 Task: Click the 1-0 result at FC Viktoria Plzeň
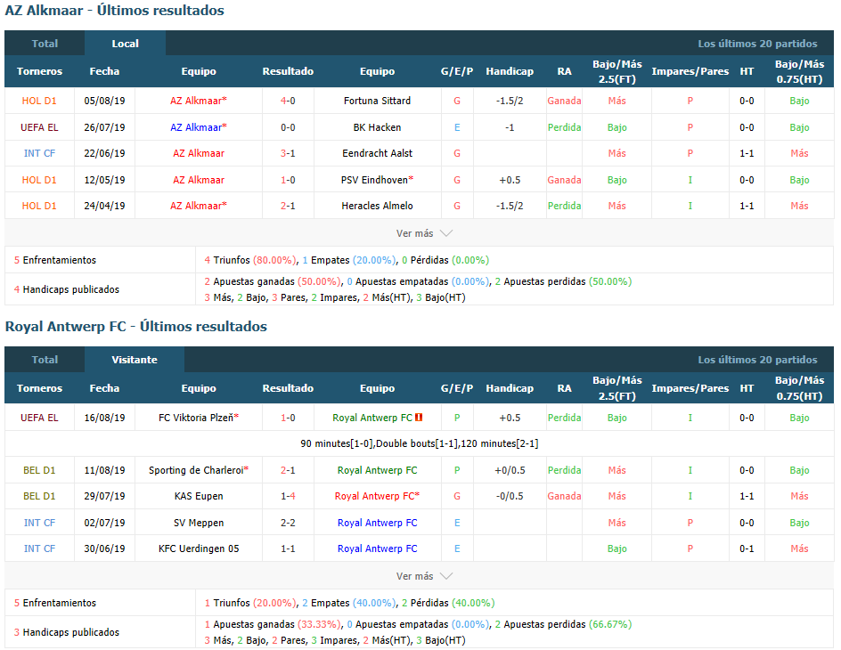click(288, 418)
